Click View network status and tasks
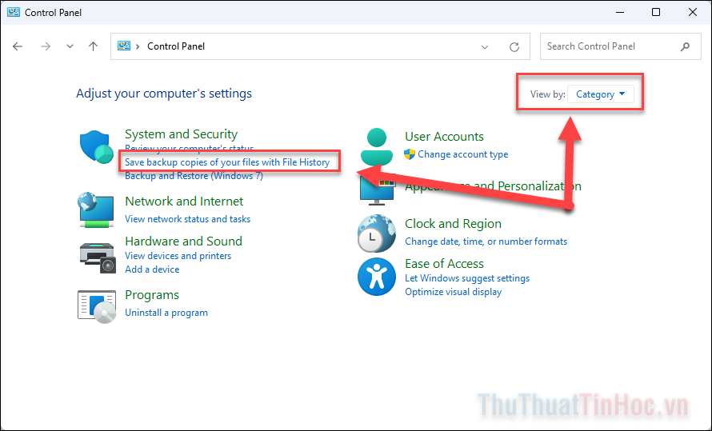Image resolution: width=712 pixels, height=431 pixels. pyautogui.click(x=187, y=219)
